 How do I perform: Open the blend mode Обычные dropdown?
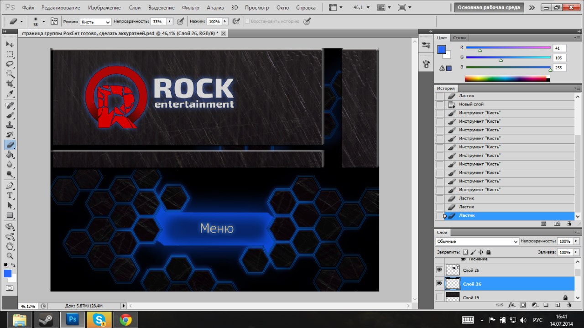click(477, 241)
